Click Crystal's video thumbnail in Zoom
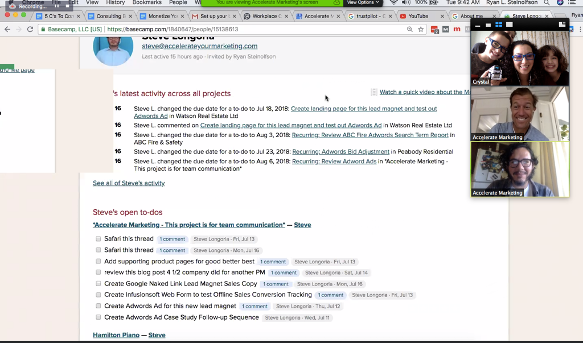This screenshot has width=583, height=343. (520, 58)
